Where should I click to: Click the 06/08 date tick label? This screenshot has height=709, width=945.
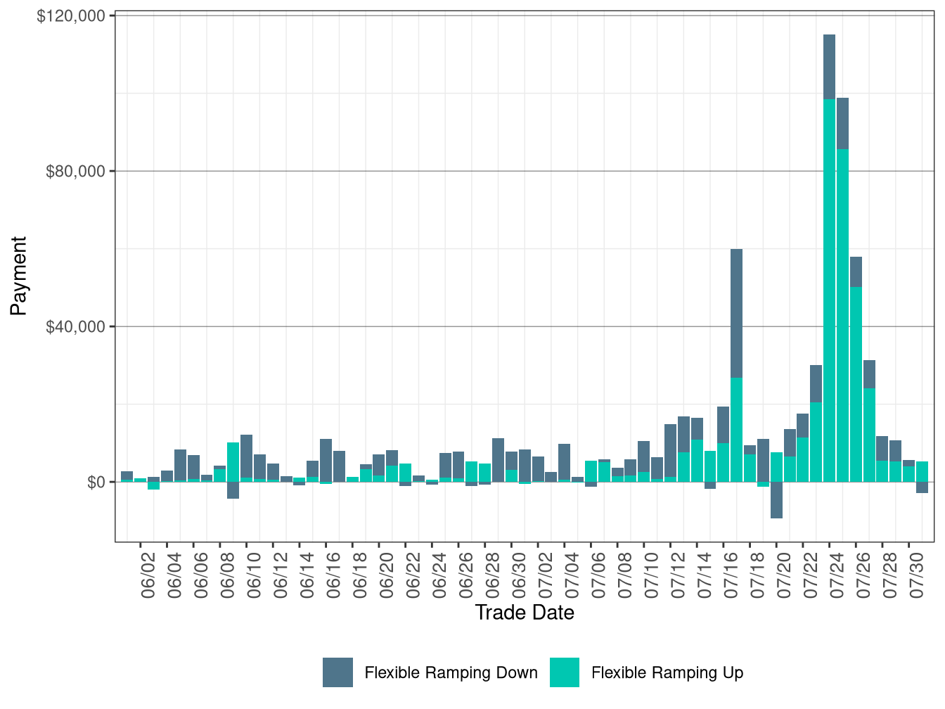[228, 575]
